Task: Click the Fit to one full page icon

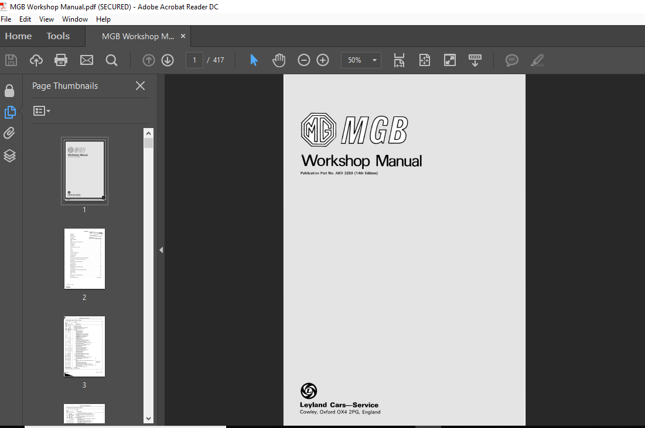Action: [425, 60]
